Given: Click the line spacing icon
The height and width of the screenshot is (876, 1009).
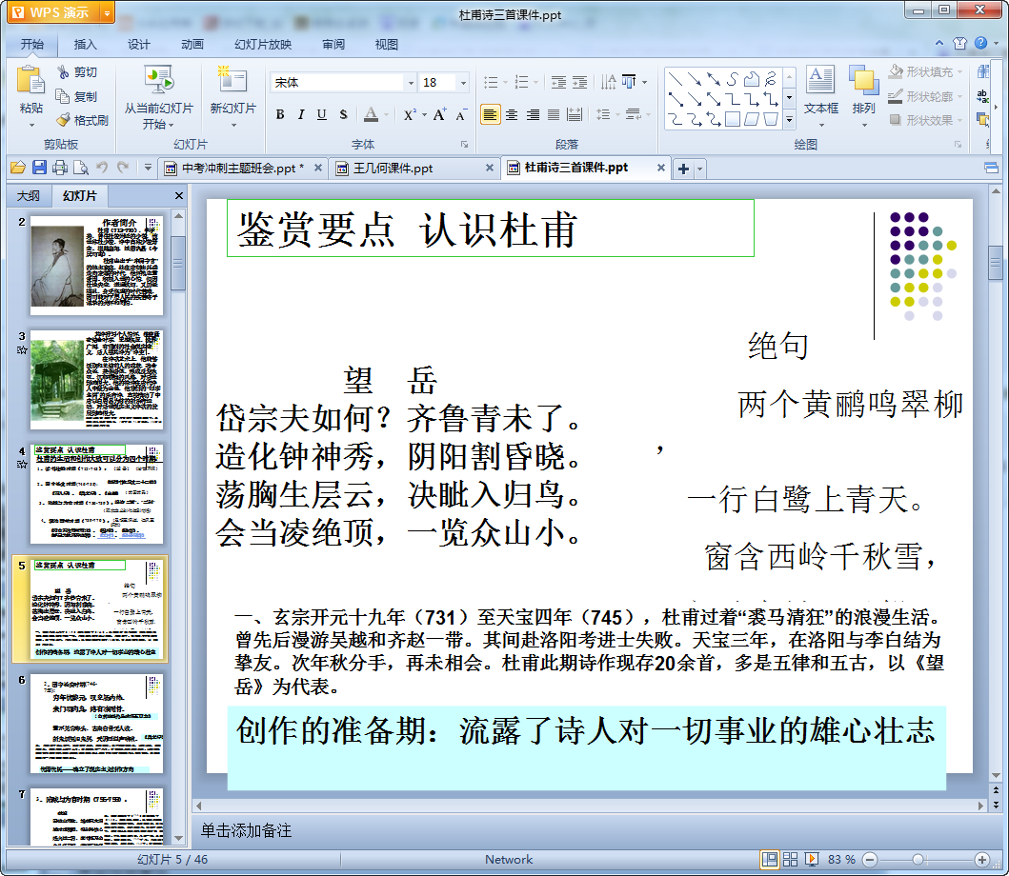Looking at the screenshot, I should (603, 114).
